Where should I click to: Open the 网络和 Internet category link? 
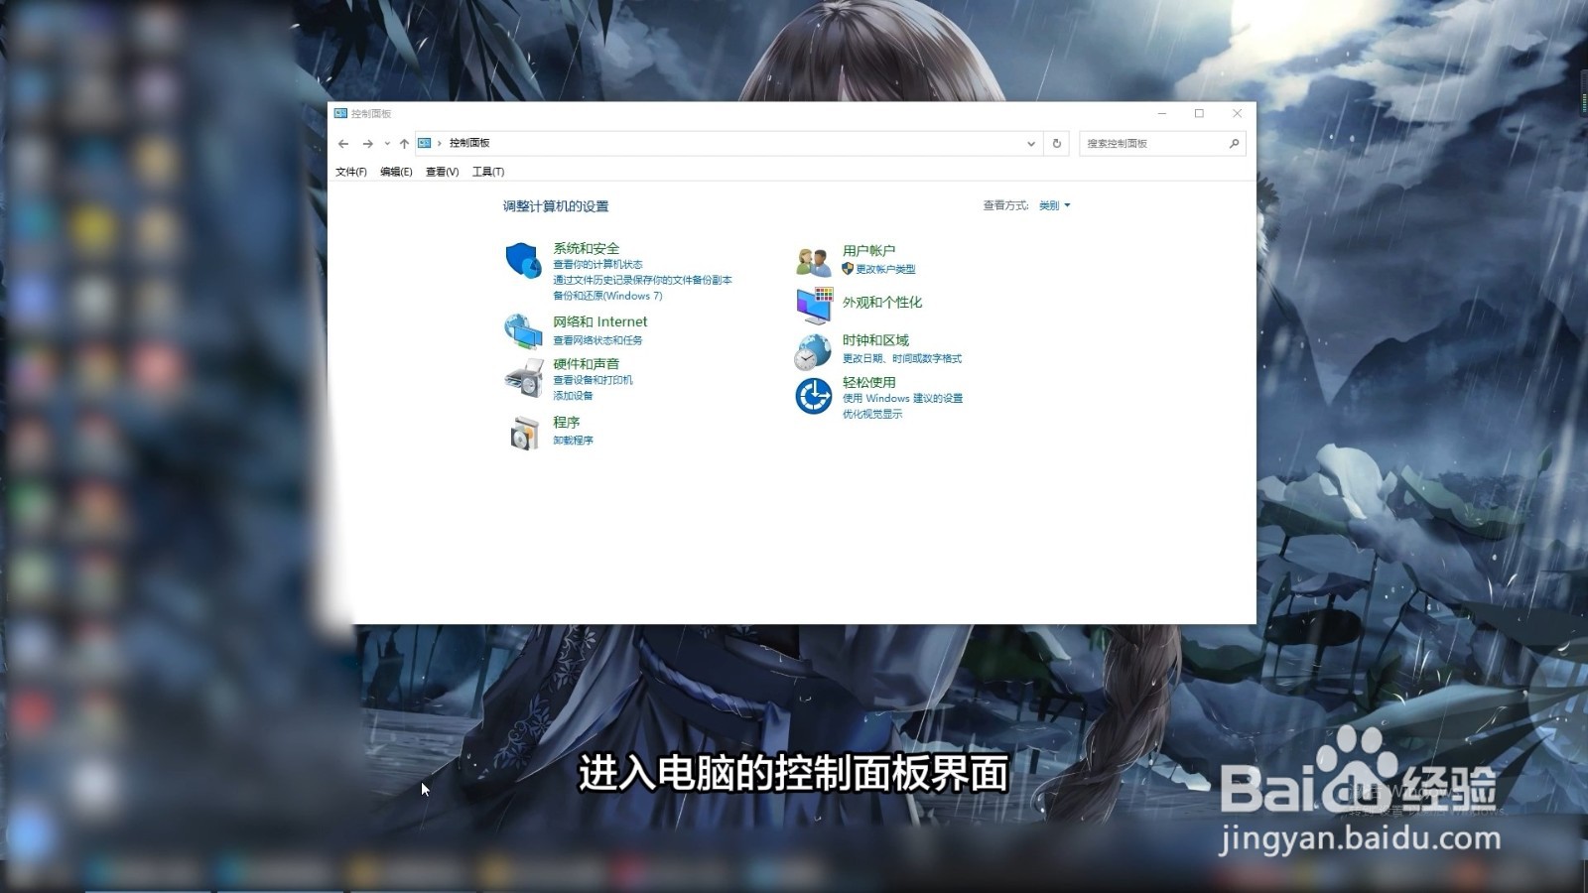click(600, 321)
